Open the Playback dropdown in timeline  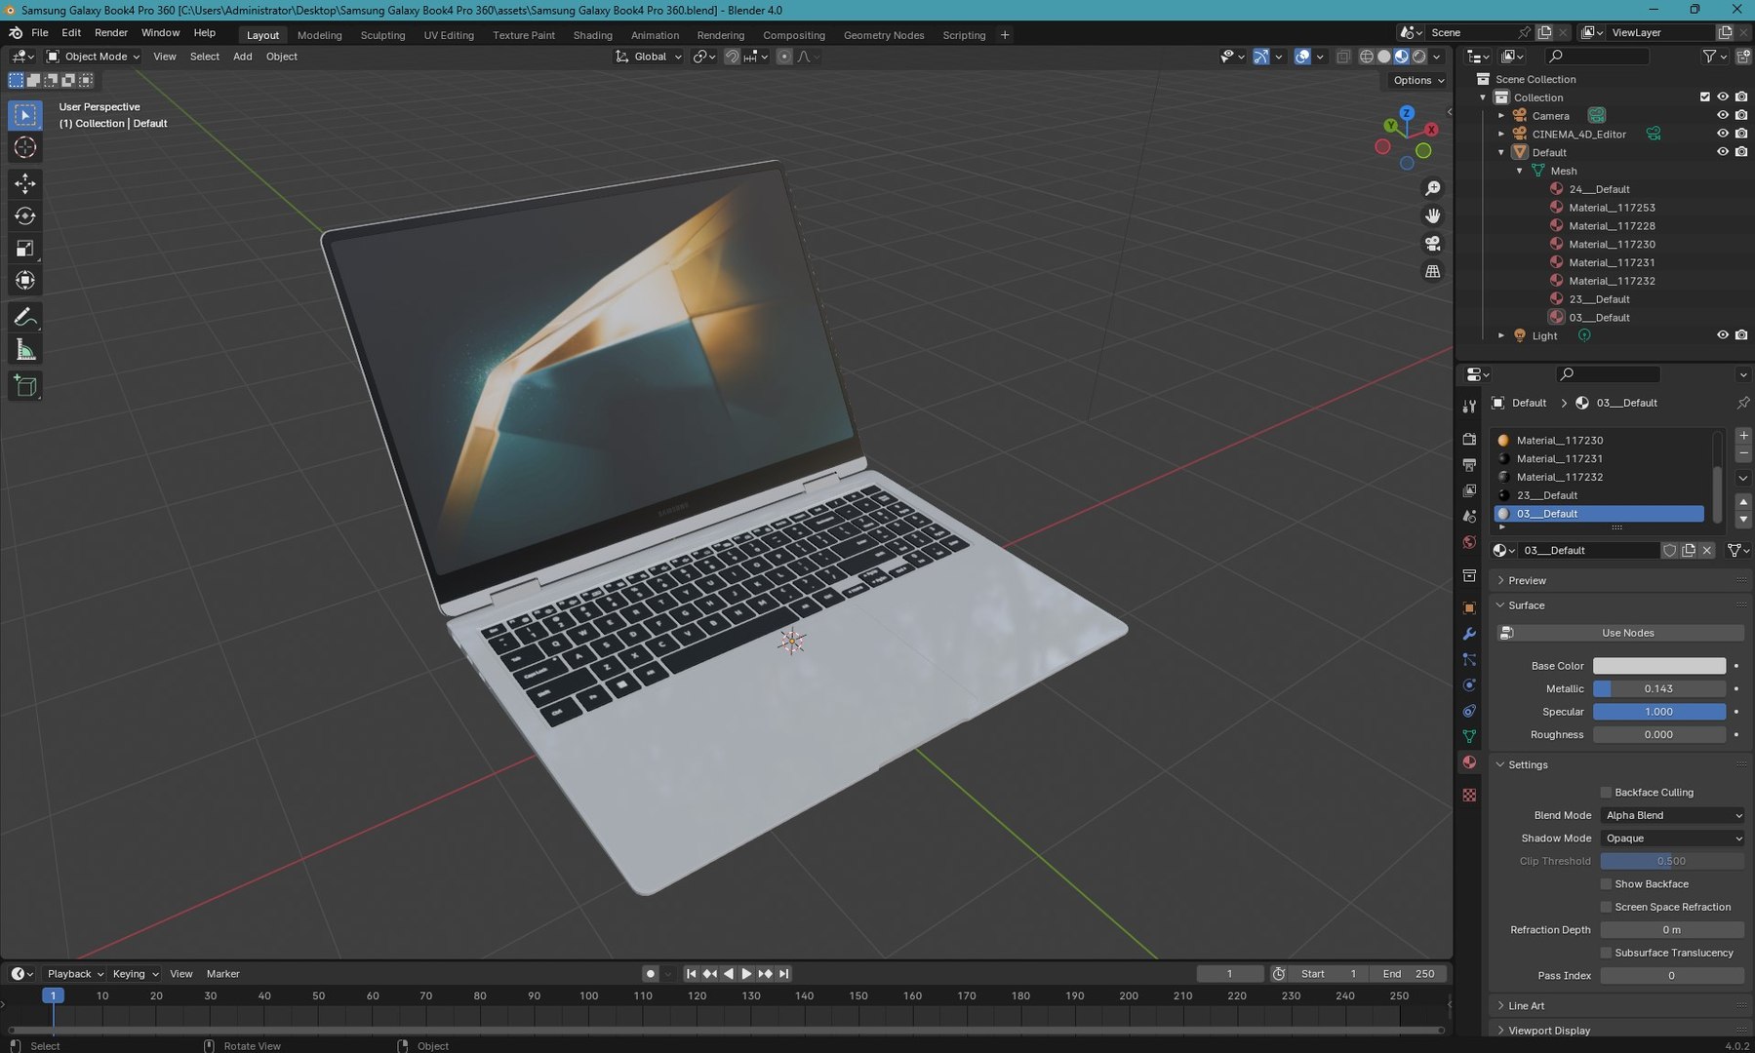click(75, 974)
